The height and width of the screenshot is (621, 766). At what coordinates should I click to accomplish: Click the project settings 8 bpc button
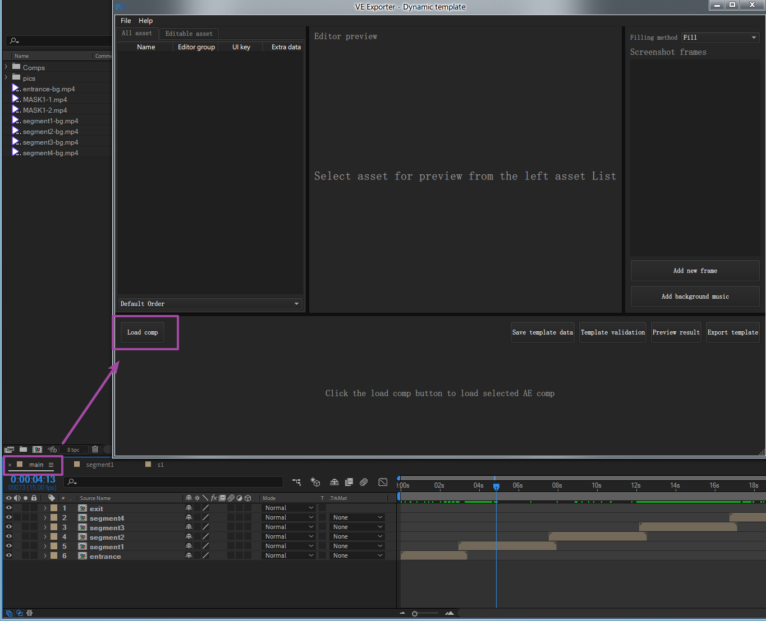[74, 449]
